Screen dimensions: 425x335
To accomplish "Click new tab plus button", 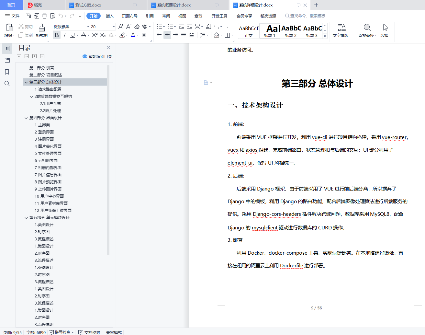I will [x=316, y=5].
